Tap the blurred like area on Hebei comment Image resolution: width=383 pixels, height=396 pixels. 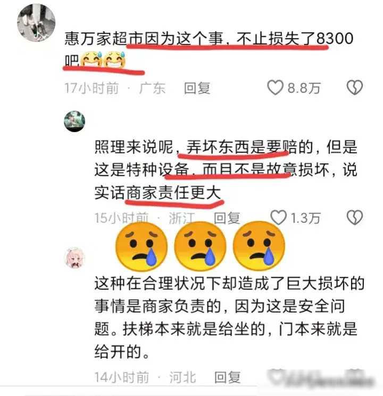(x=320, y=379)
